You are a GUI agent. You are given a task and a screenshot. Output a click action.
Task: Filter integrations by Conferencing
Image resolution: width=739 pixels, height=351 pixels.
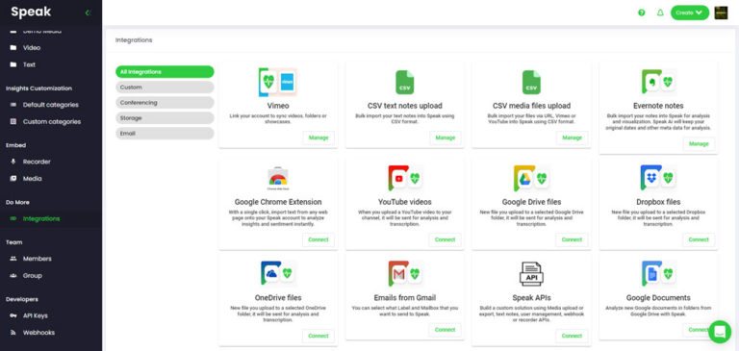165,103
